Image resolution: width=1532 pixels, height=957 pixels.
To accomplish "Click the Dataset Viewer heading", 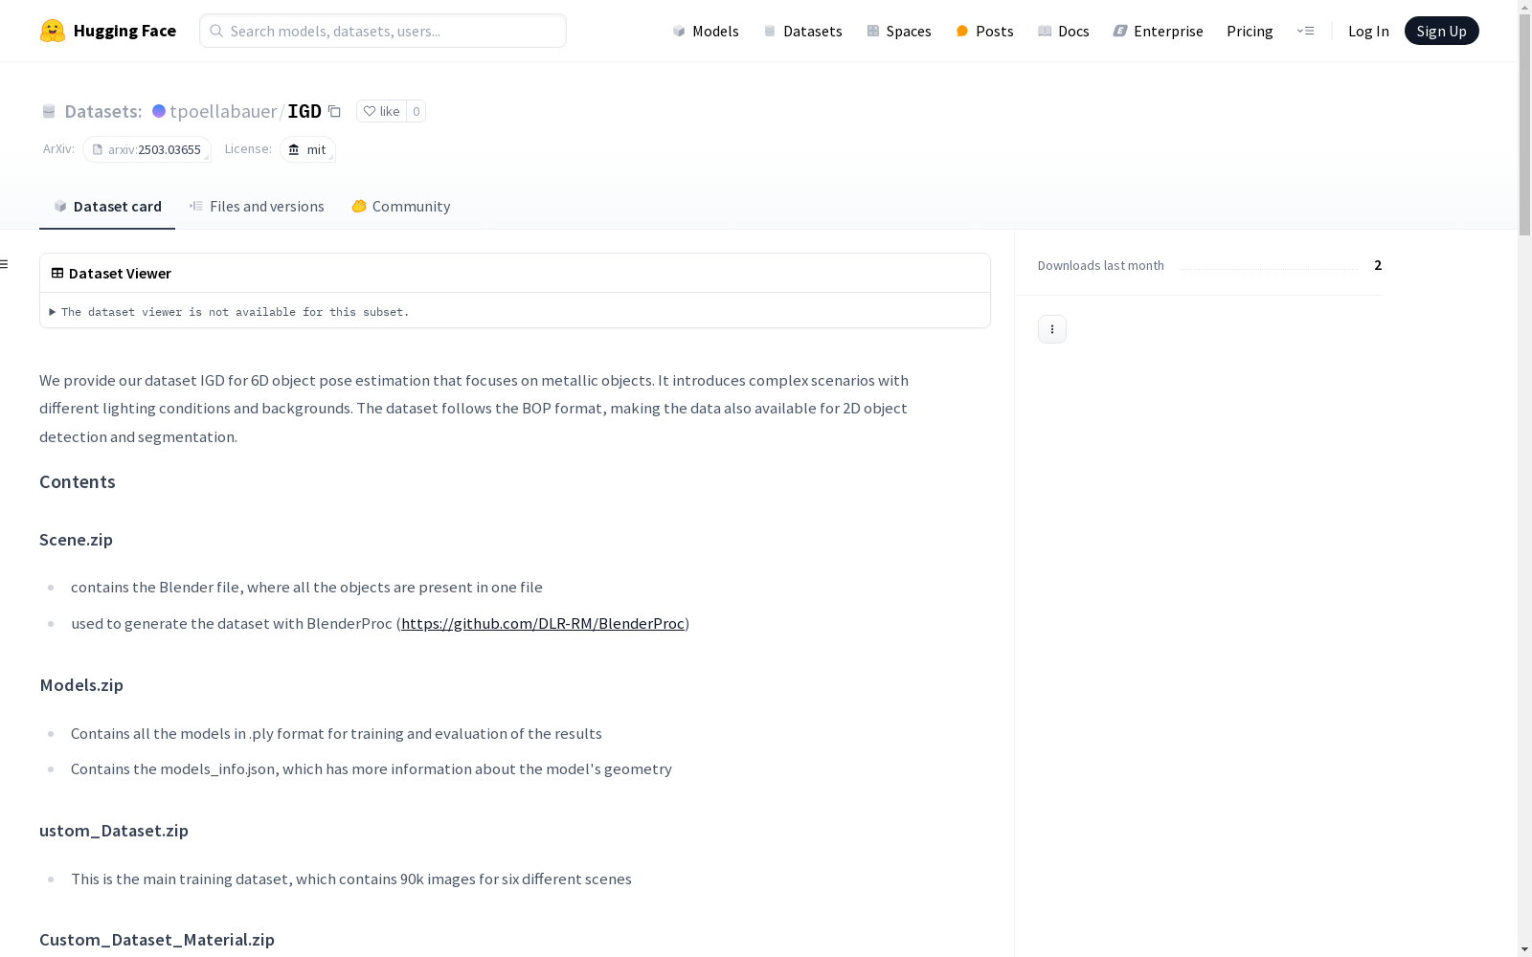I will [120, 273].
